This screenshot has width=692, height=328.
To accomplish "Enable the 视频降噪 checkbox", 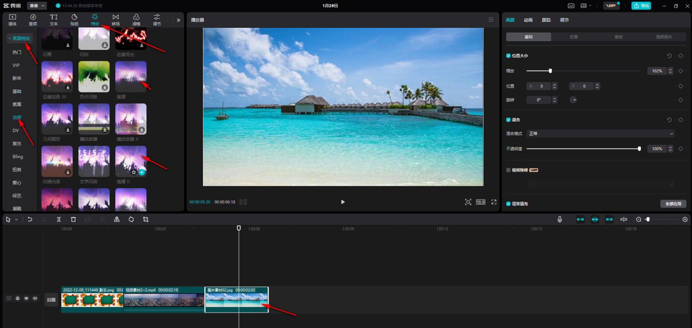I will [508, 170].
